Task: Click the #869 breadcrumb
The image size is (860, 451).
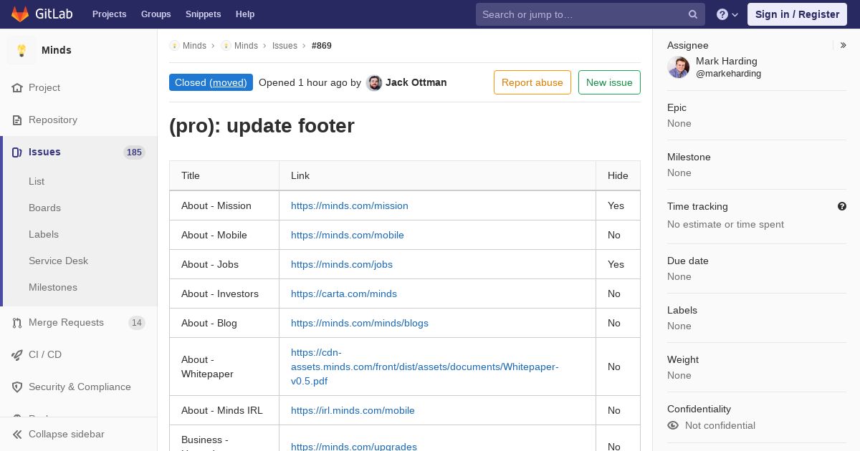Action: [x=322, y=46]
